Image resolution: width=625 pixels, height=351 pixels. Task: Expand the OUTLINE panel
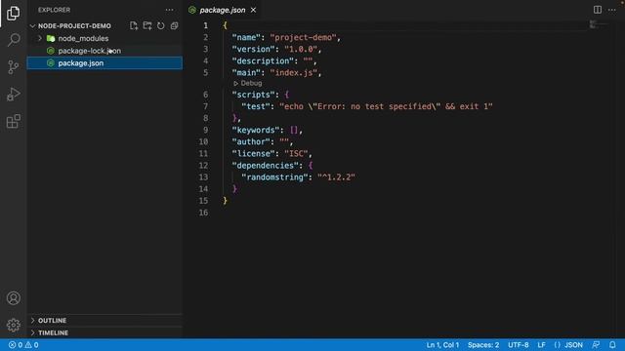[52, 321]
